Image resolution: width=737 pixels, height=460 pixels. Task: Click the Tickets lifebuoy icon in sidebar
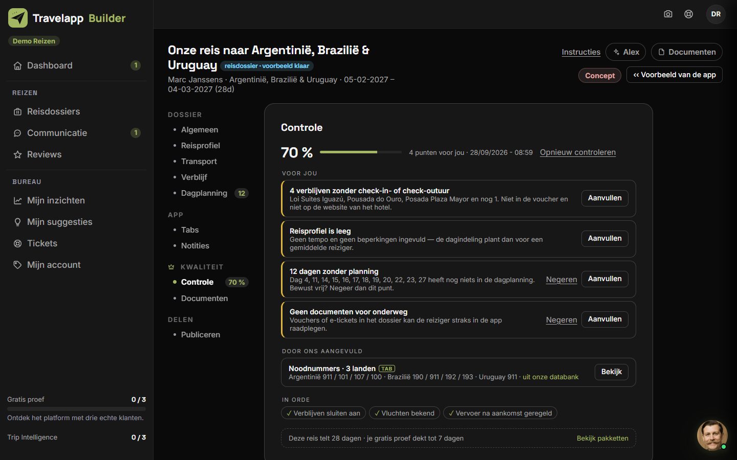17,243
